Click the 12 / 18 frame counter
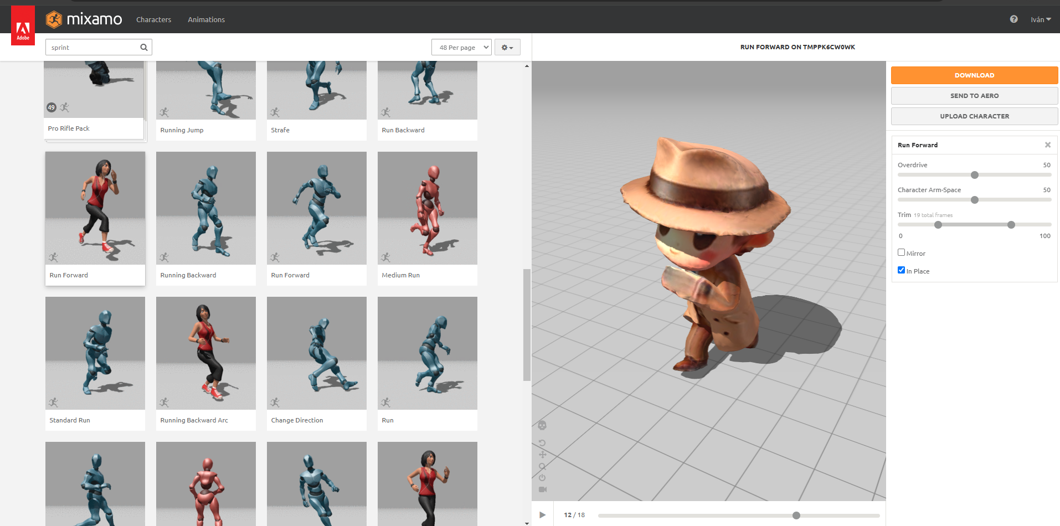Image resolution: width=1060 pixels, height=526 pixels. [574, 515]
